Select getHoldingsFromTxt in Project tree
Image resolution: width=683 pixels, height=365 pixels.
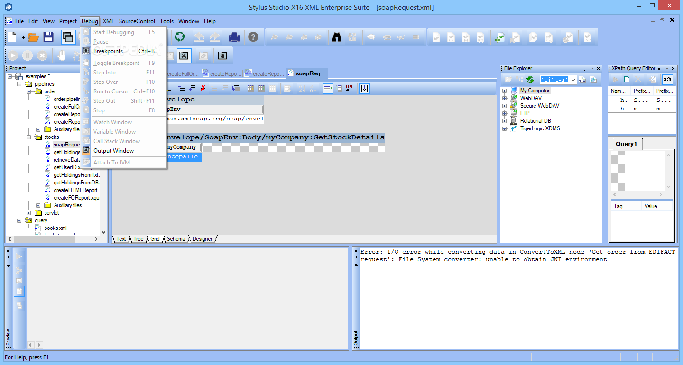76,175
